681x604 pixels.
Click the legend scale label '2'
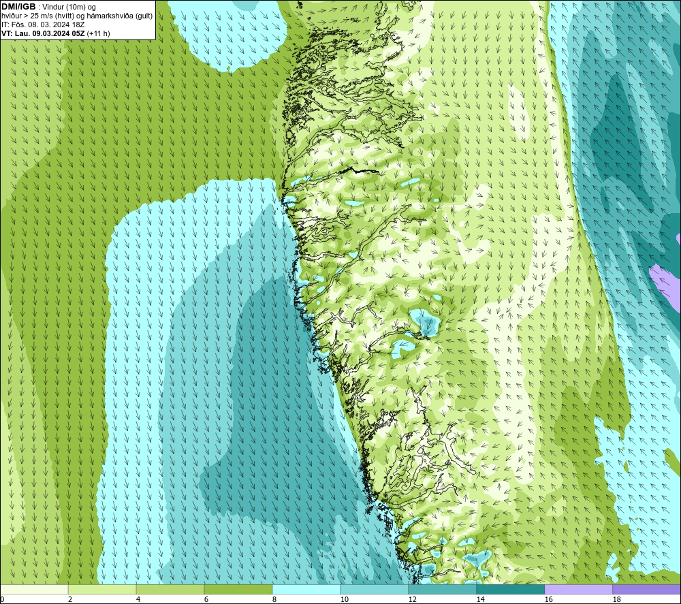point(70,600)
